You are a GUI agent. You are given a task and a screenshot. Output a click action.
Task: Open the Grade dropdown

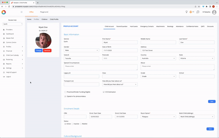(x=158, y=76)
